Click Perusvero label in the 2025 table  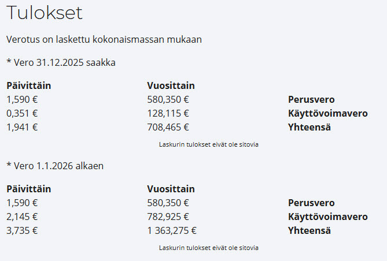(x=311, y=99)
